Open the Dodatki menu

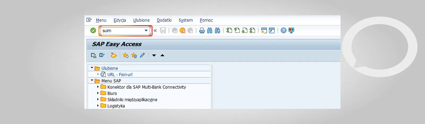pyautogui.click(x=164, y=20)
